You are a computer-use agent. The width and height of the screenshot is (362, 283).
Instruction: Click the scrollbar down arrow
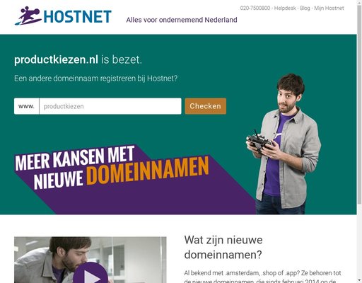pyautogui.click(x=359, y=281)
